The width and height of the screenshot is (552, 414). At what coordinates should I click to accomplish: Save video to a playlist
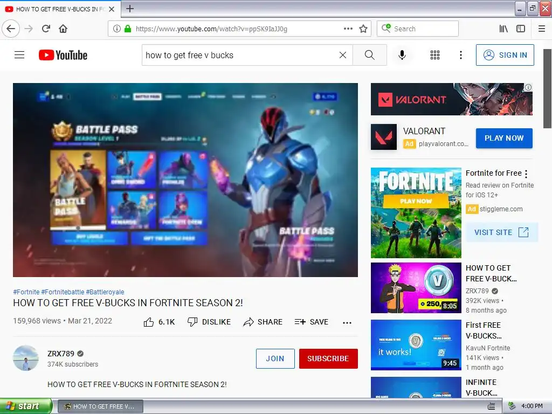[312, 322]
